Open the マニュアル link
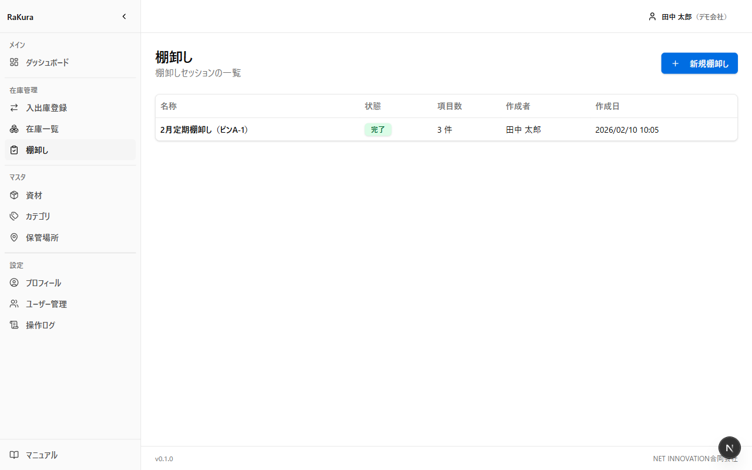 (x=70, y=455)
